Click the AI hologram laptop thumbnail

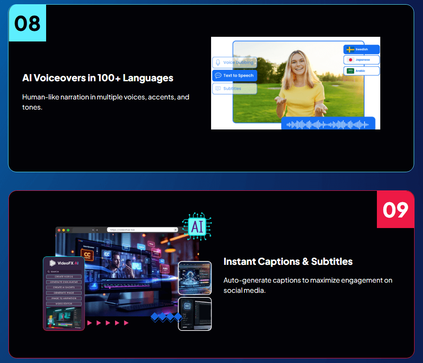point(195,278)
